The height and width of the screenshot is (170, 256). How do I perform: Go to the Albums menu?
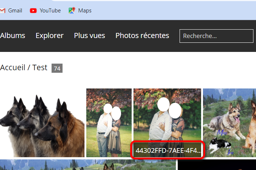click(x=12, y=35)
